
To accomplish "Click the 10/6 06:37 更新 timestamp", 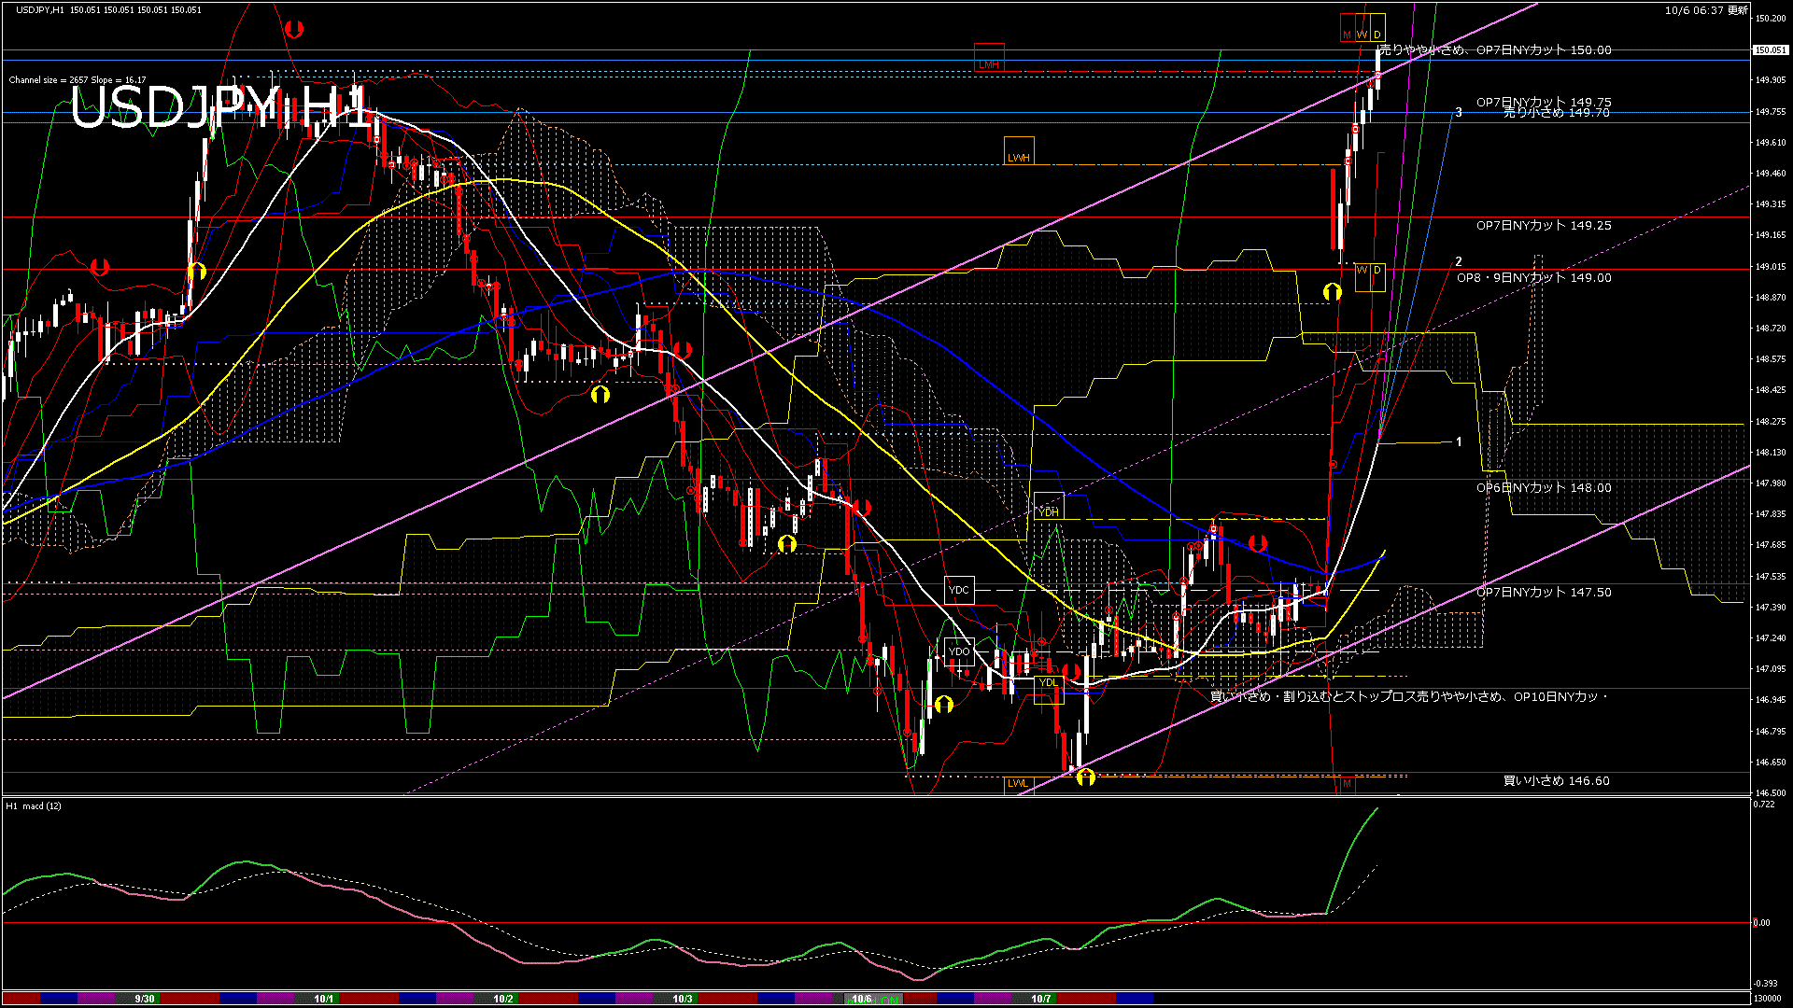I will [x=1706, y=10].
